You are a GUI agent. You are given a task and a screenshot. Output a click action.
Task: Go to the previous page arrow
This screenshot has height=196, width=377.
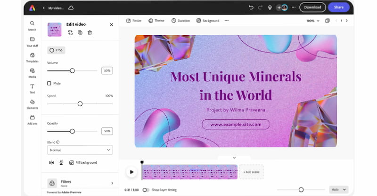click(336, 21)
